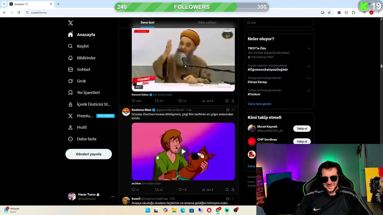The height and width of the screenshot is (215, 383).
Task: Open options for #TelAviv trend
Action: 309,91
